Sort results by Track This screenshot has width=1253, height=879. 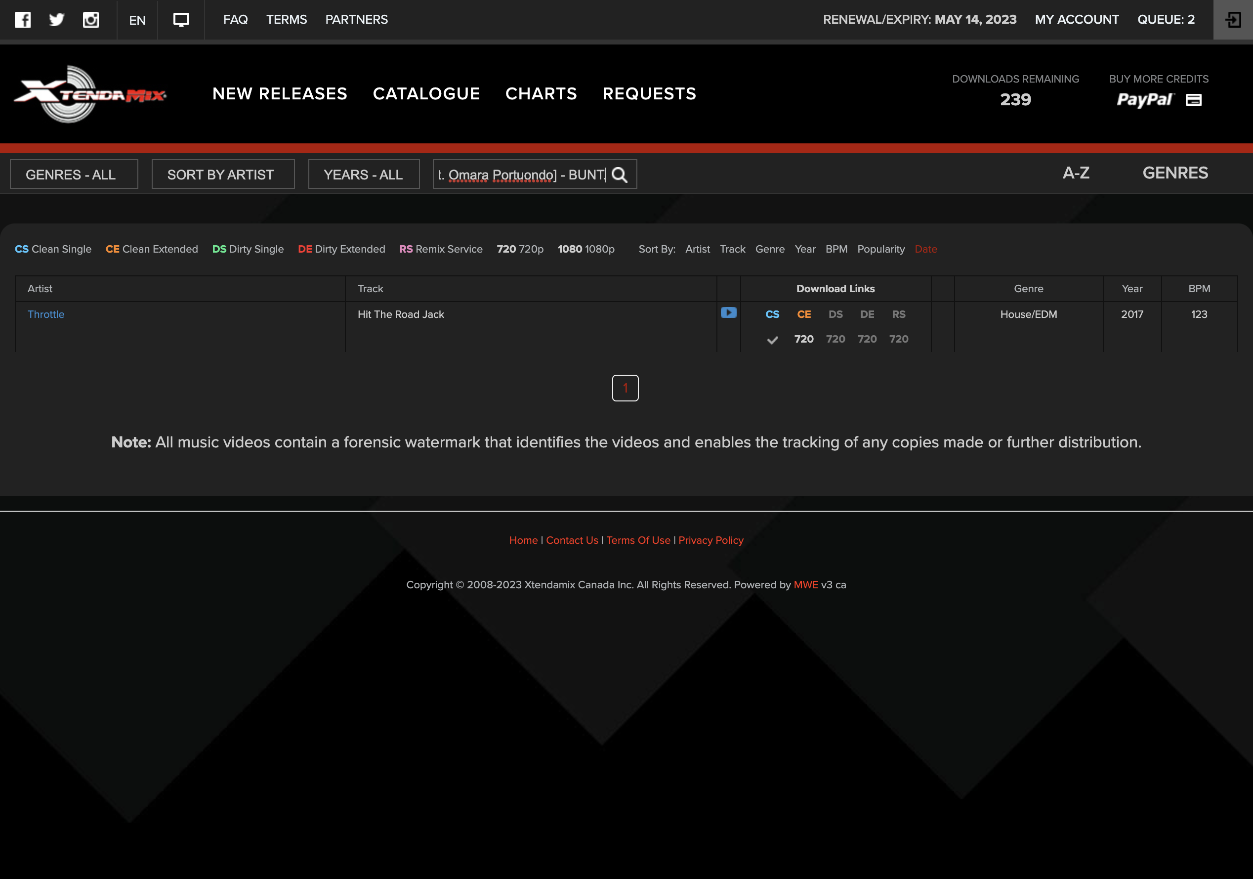click(732, 249)
